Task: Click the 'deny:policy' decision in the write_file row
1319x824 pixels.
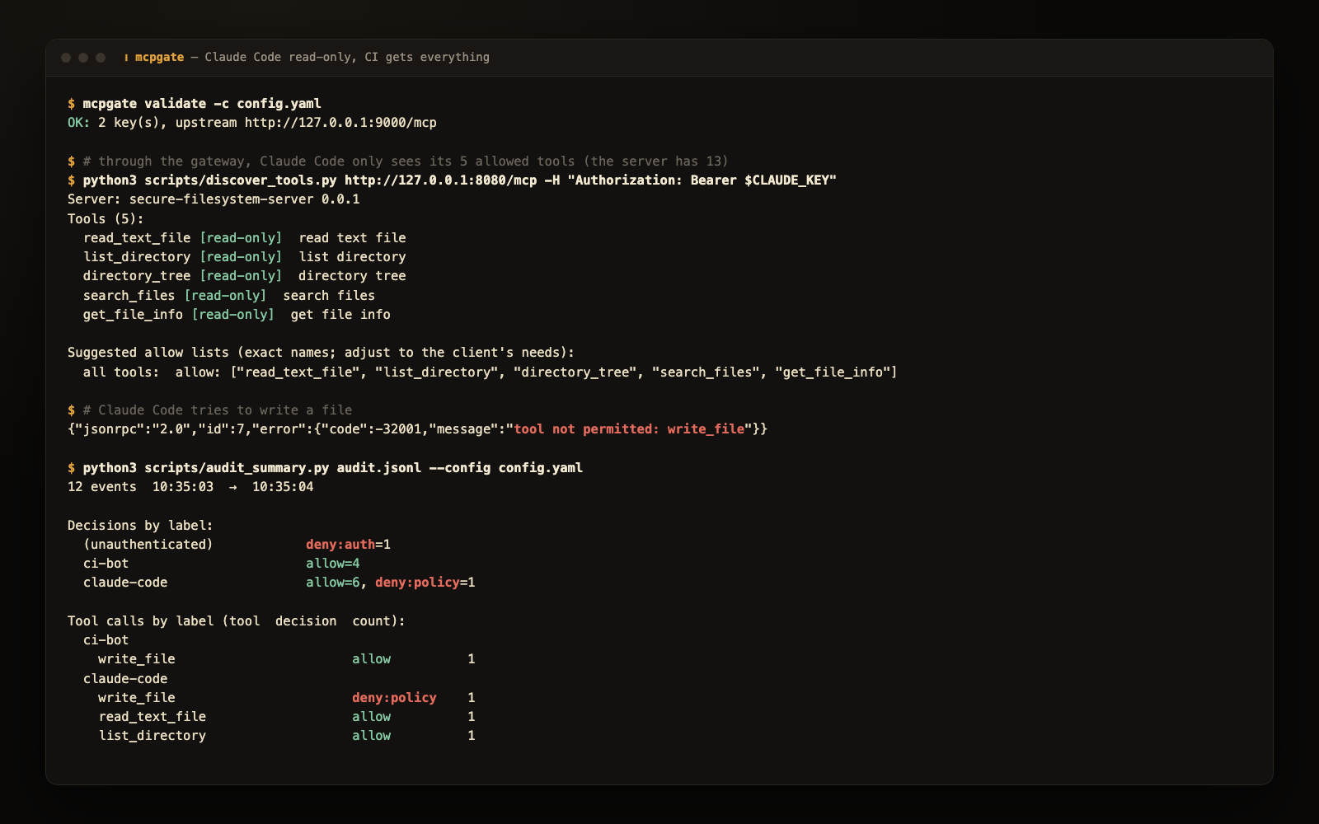Action: [394, 698]
